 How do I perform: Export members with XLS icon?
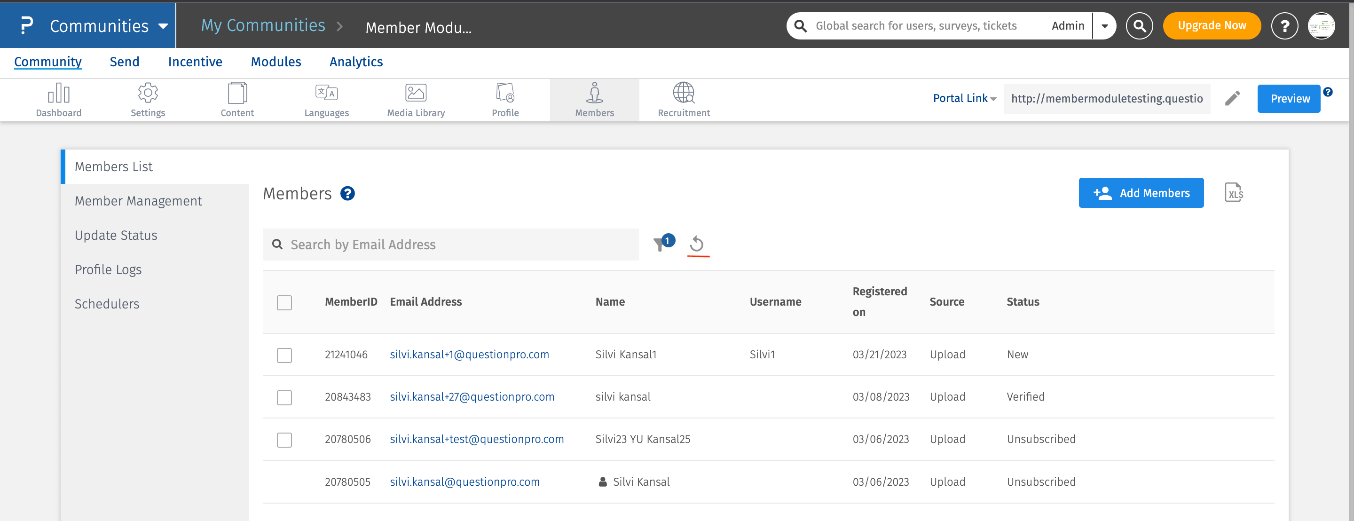tap(1233, 193)
